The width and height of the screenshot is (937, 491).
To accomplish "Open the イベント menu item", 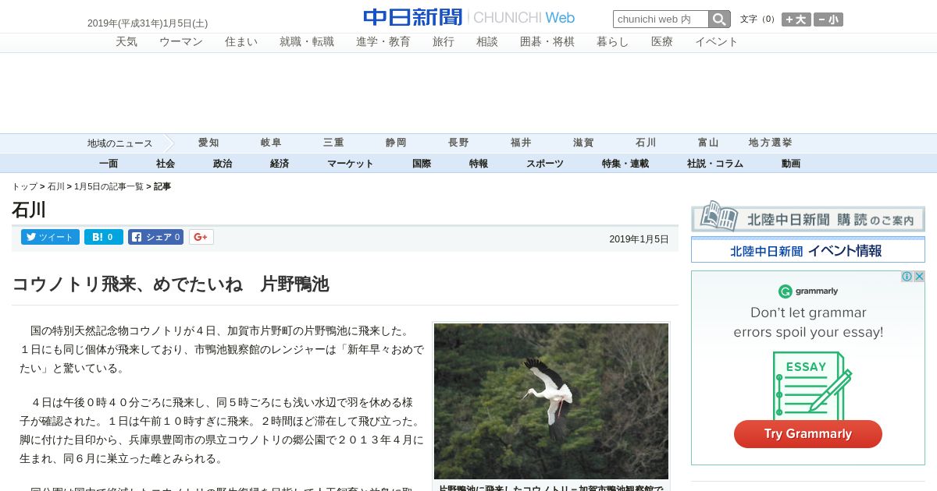I will coord(717,42).
